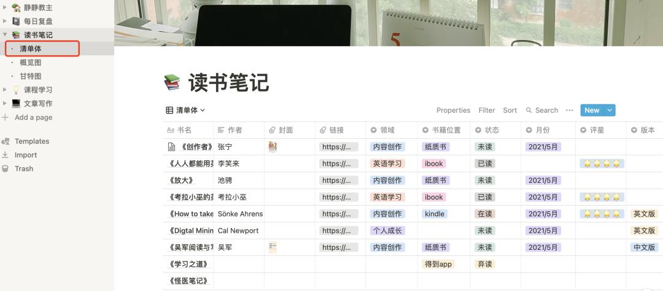Image resolution: width=663 pixels, height=291 pixels.
Task: Click the 中文版 version tag
Action: point(645,247)
